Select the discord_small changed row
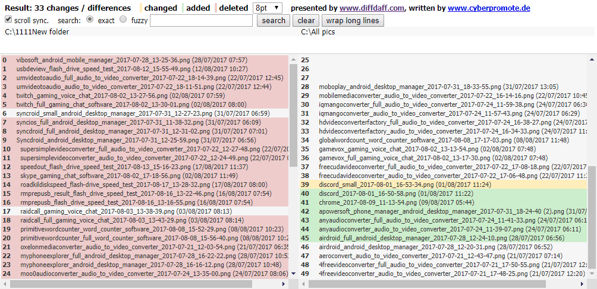597x289 pixels. 443,185
